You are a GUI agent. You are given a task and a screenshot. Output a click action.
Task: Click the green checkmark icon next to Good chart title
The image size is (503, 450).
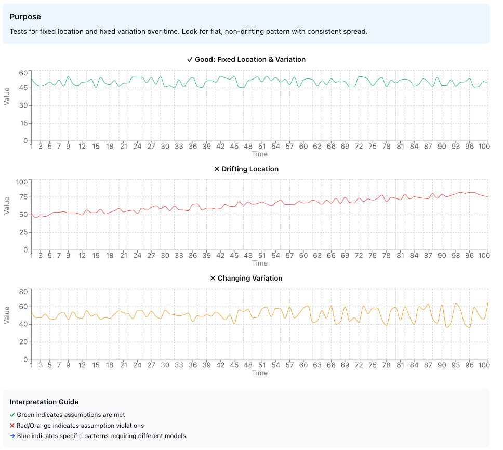click(191, 59)
